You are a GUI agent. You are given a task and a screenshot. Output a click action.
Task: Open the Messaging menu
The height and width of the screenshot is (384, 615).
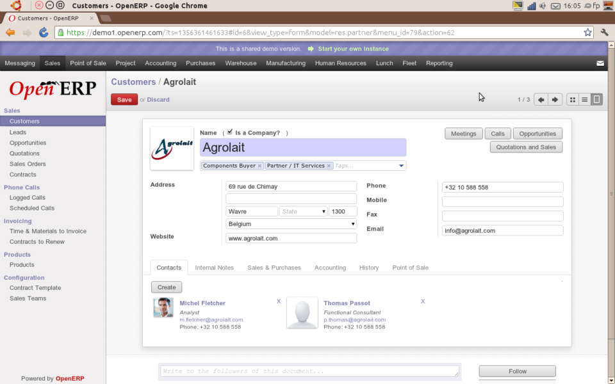tap(20, 63)
